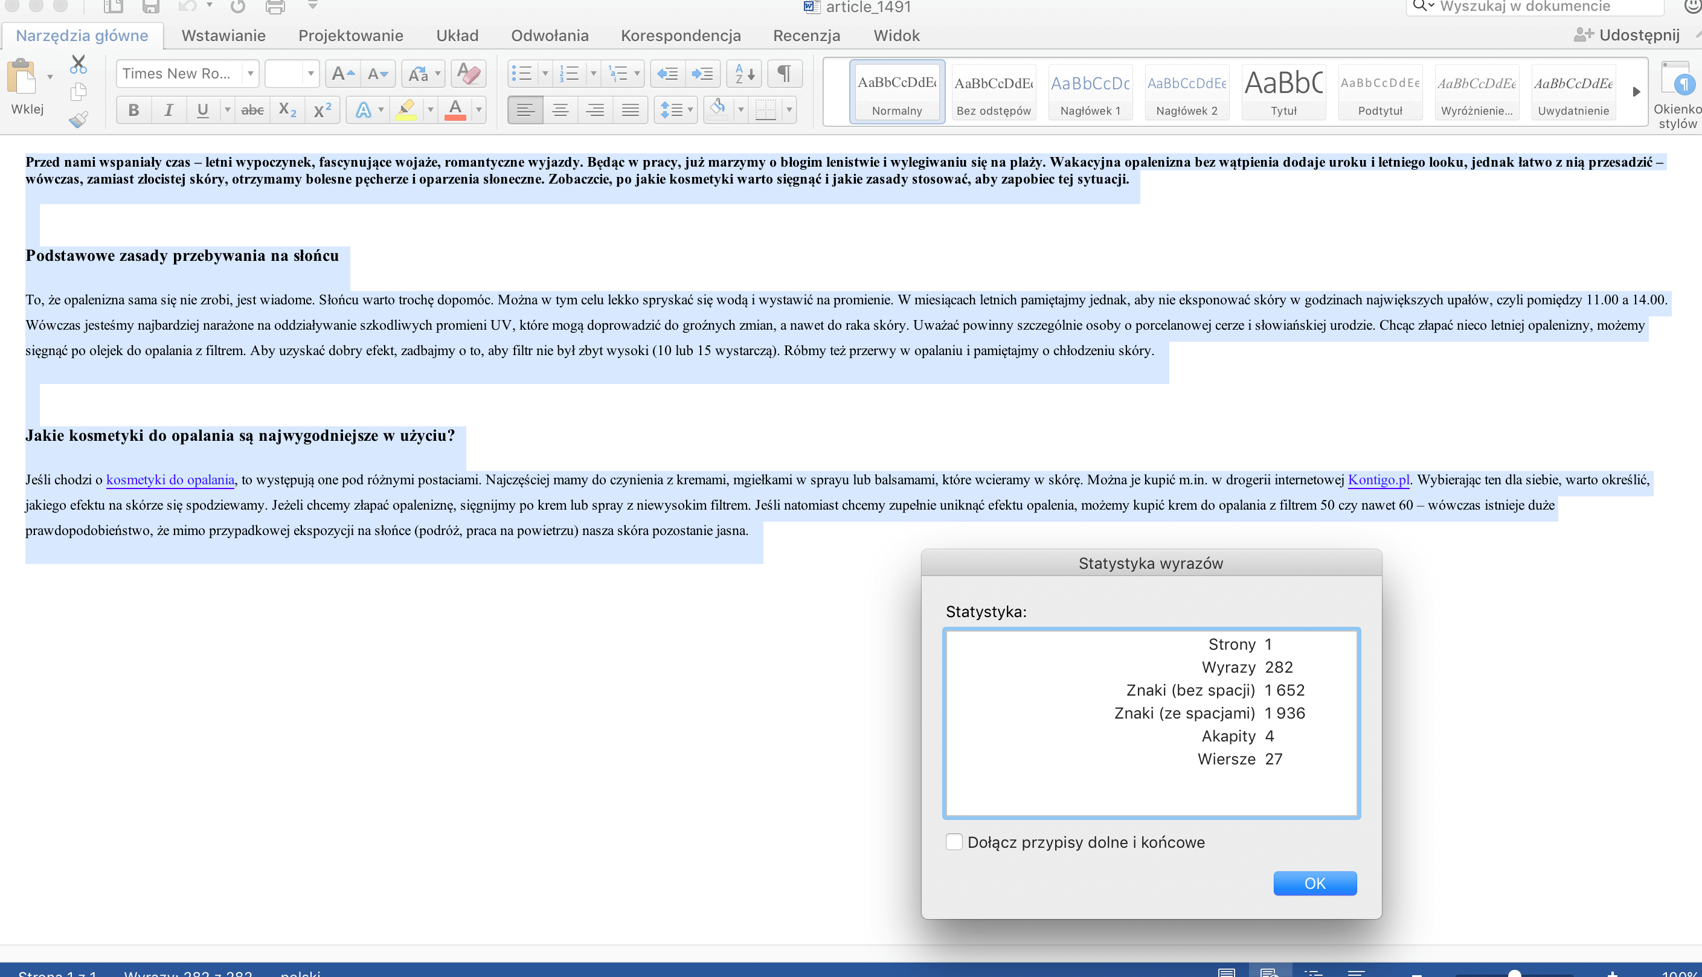Follow the 'kosmetyki do opalania' link
This screenshot has width=1702, height=977.
[x=170, y=480]
